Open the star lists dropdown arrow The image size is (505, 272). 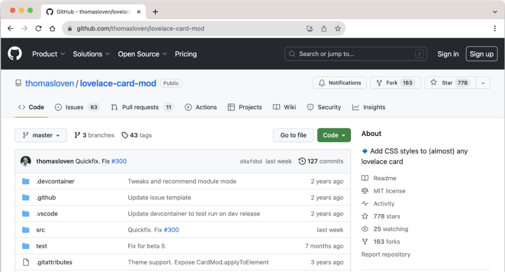(x=483, y=83)
